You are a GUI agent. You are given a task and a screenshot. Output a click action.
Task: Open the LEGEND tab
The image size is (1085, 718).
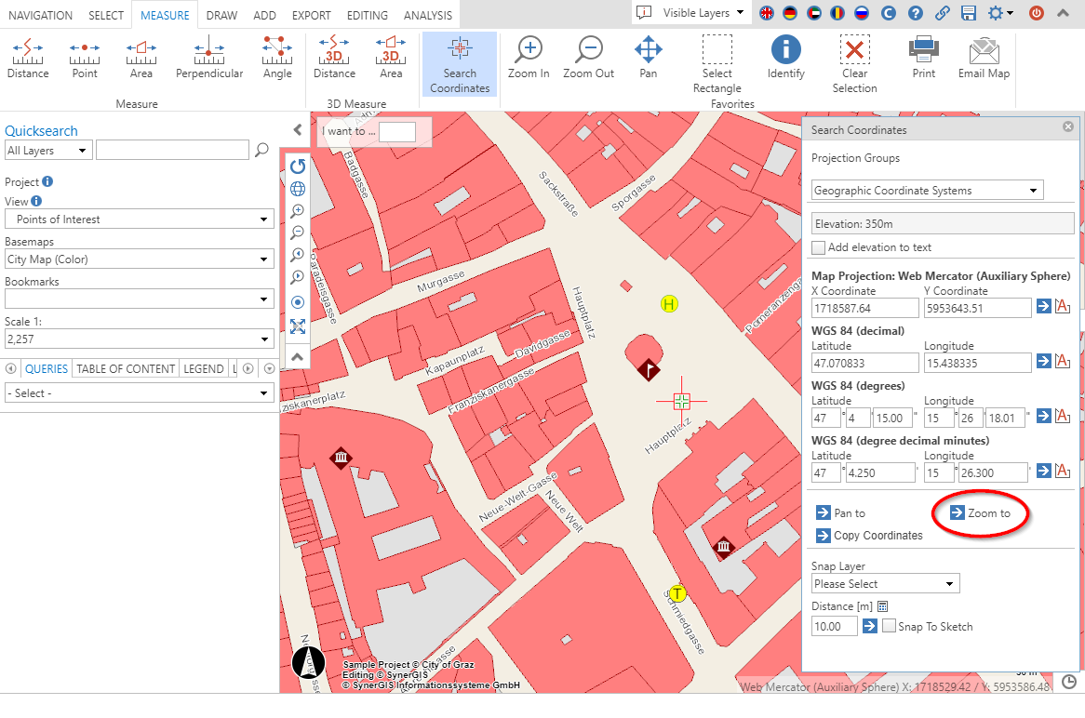pos(203,368)
